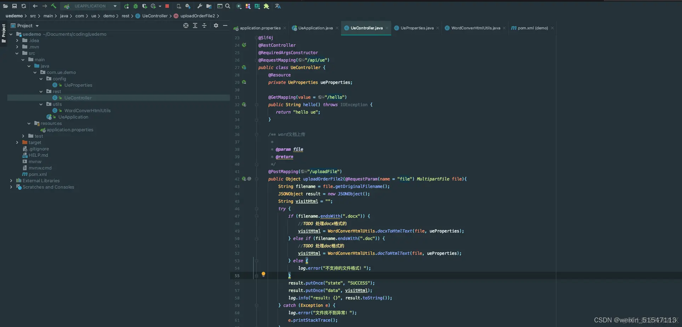Close the UeController.java tab
682x327 pixels.
[387, 28]
